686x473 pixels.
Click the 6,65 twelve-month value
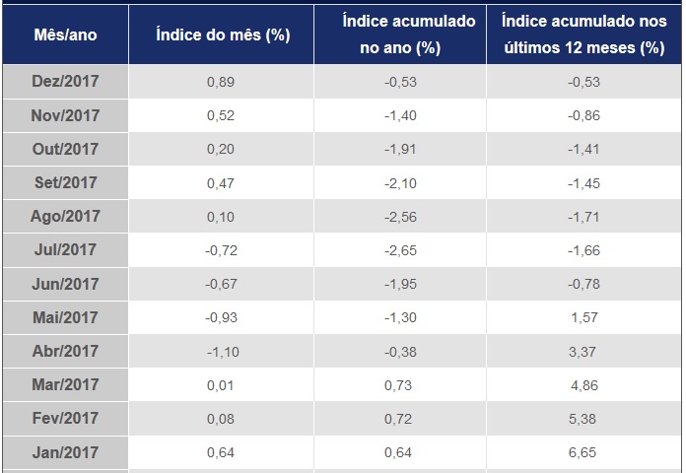[583, 453]
